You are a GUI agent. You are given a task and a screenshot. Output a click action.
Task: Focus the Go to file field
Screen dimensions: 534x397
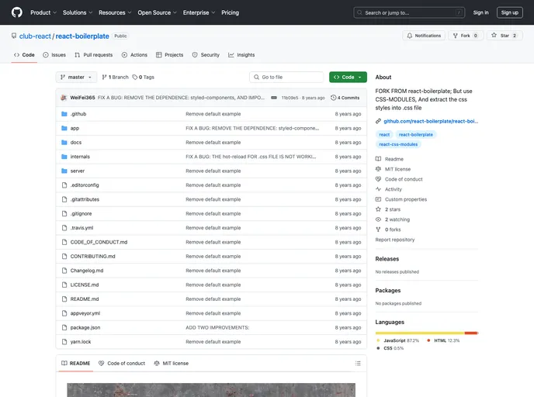(x=286, y=78)
